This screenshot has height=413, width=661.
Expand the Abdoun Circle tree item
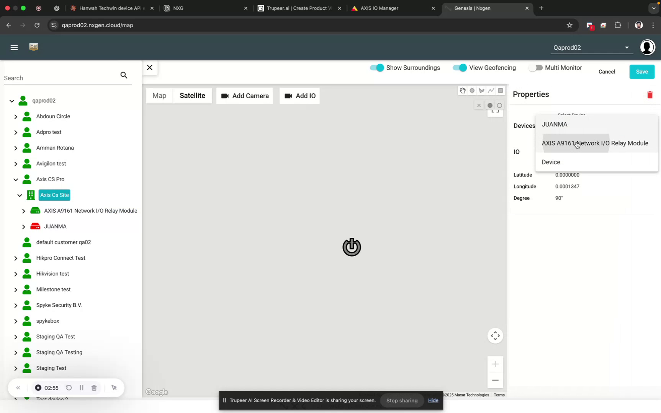click(x=16, y=116)
